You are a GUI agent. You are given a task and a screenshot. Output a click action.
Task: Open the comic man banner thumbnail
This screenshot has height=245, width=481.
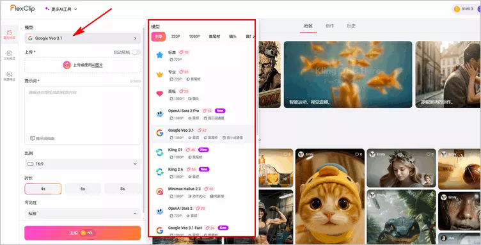tap(270, 74)
